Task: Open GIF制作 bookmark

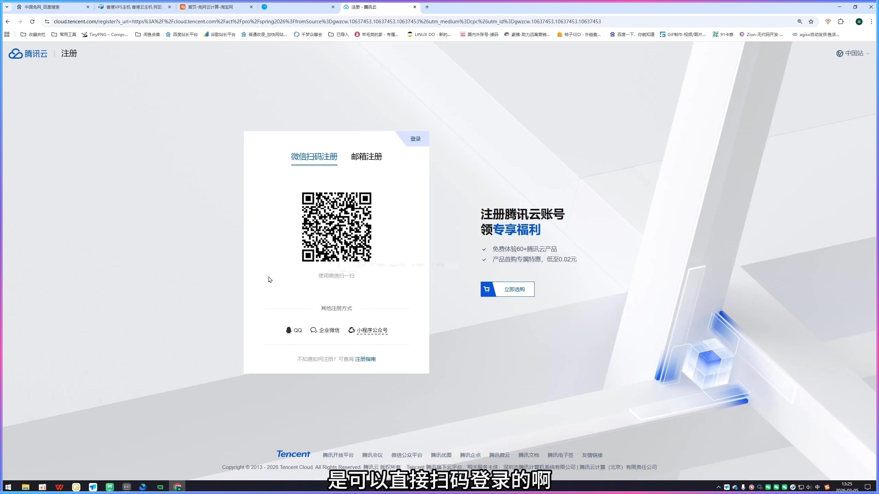Action: pyautogui.click(x=683, y=34)
